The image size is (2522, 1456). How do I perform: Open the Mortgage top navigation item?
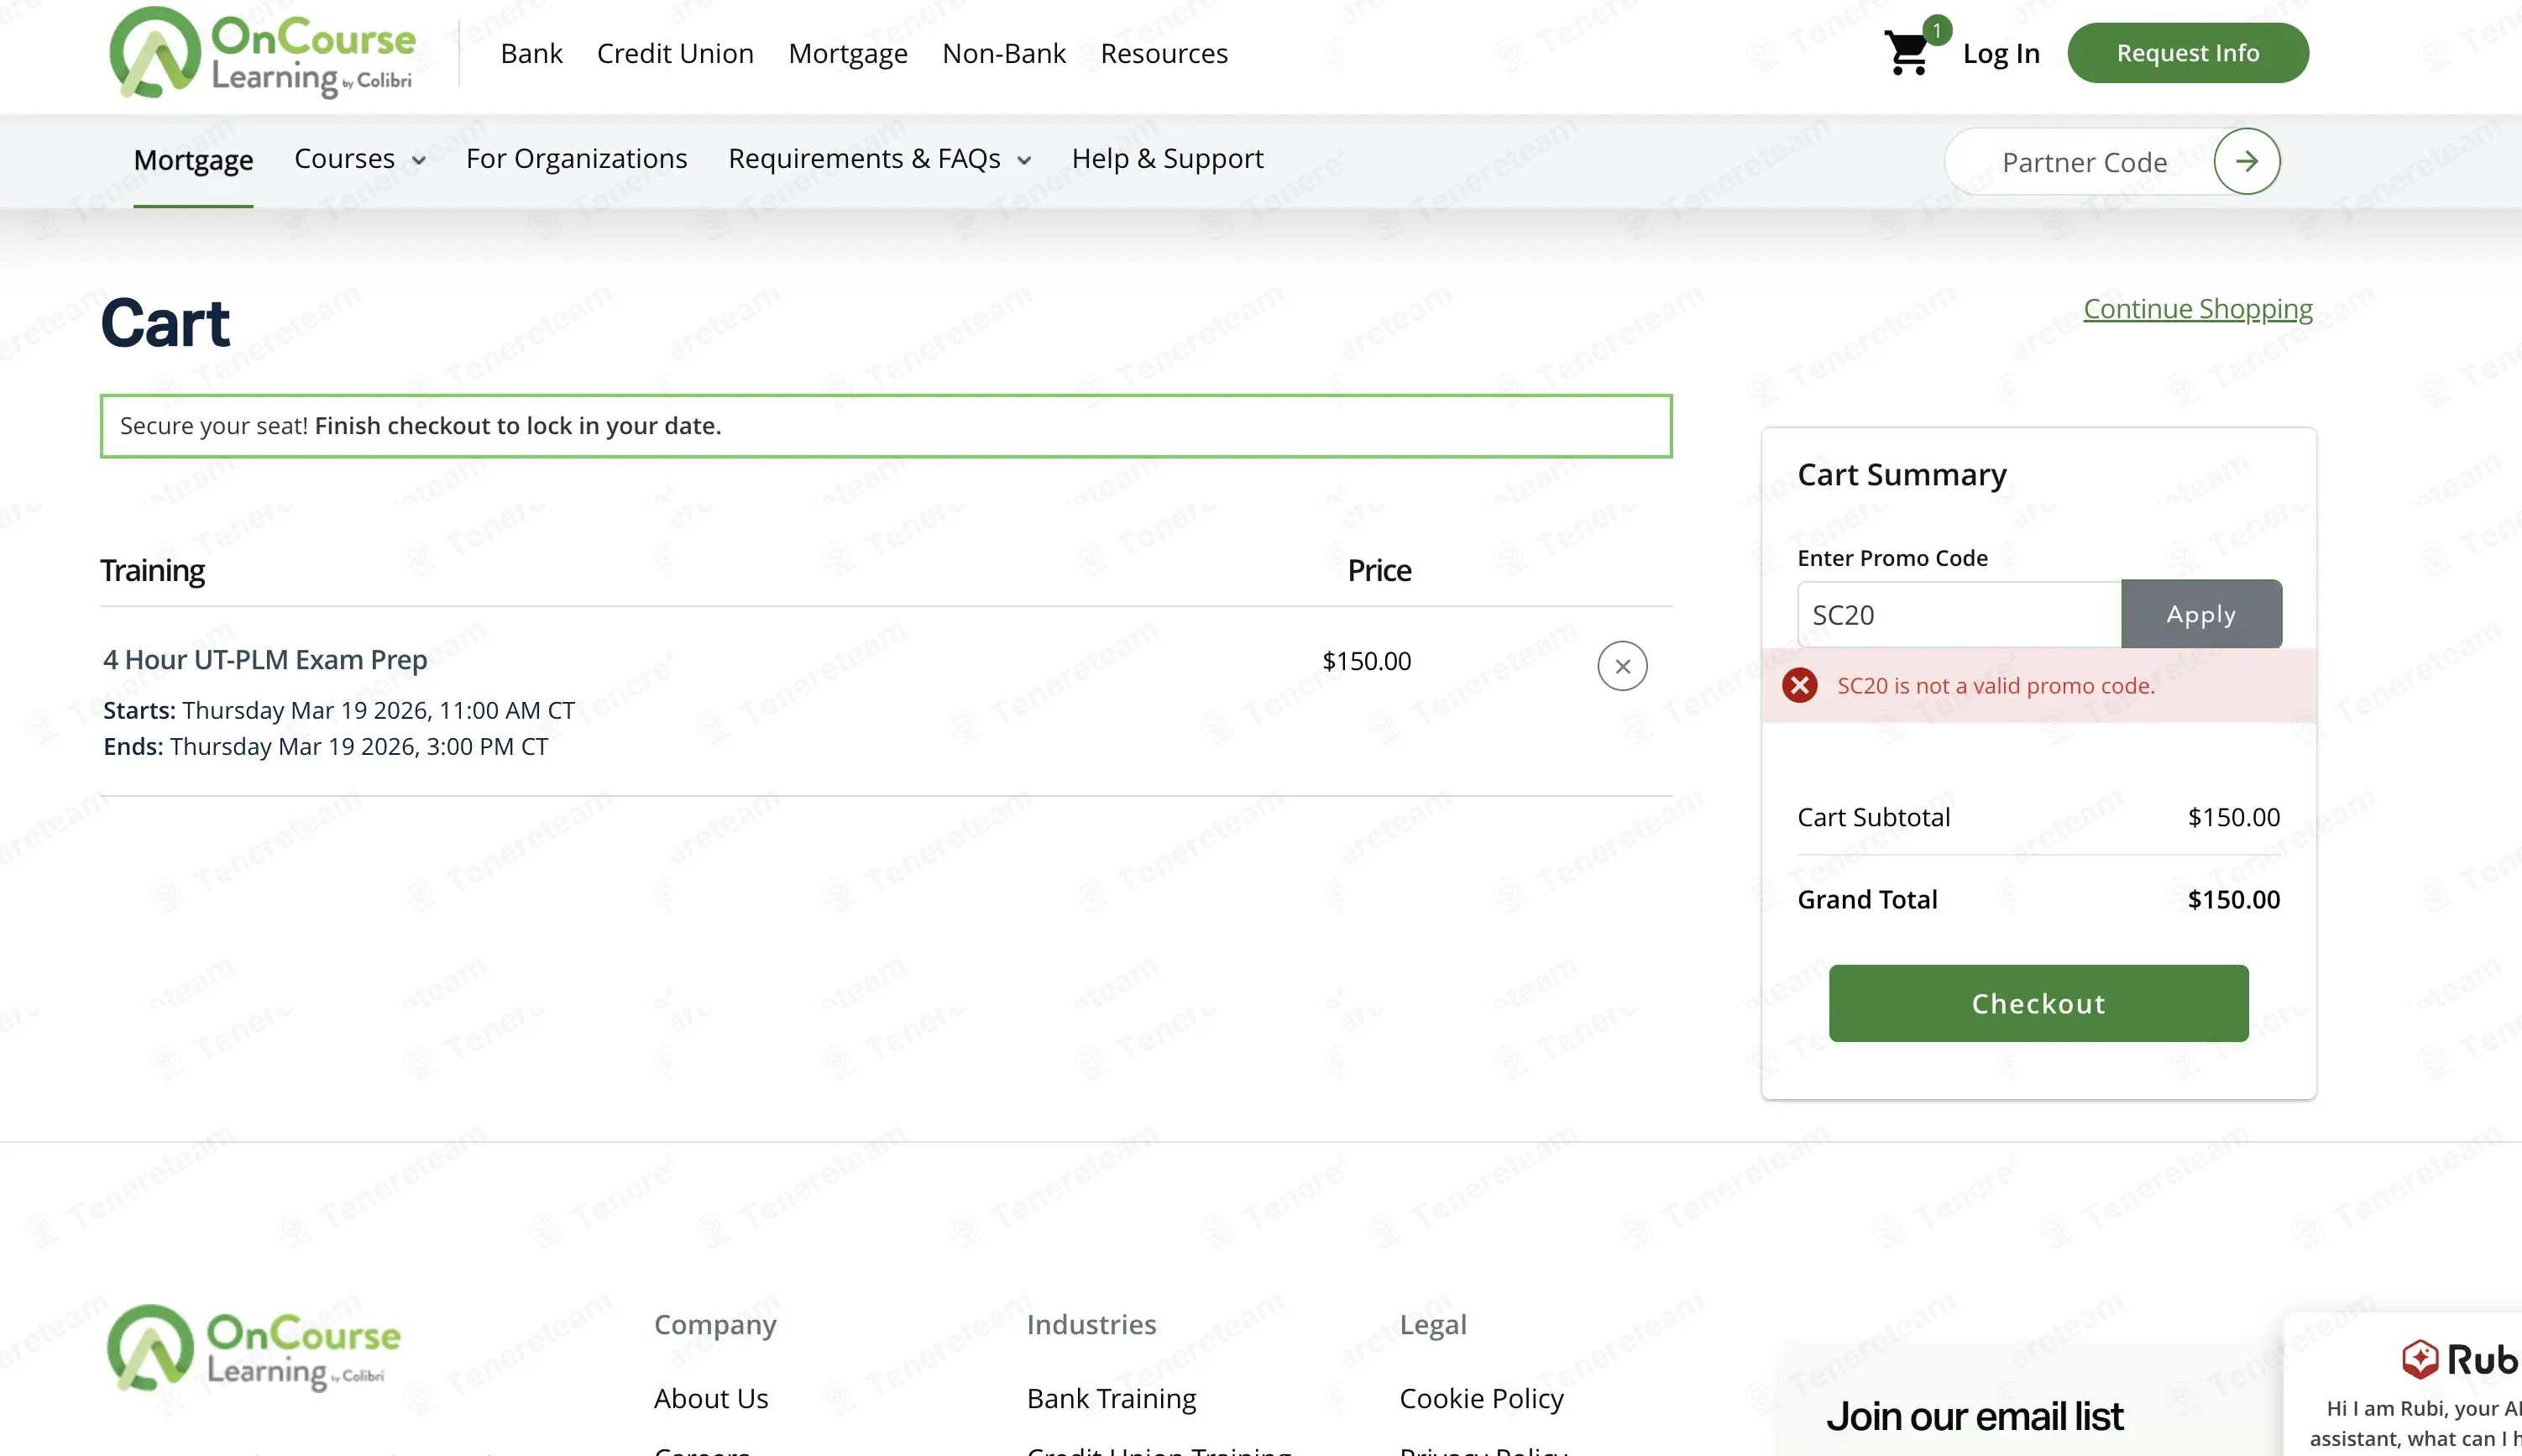coord(848,53)
